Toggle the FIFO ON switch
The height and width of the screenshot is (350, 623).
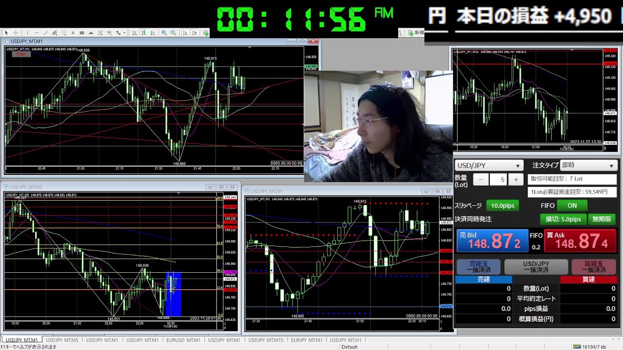(572, 206)
